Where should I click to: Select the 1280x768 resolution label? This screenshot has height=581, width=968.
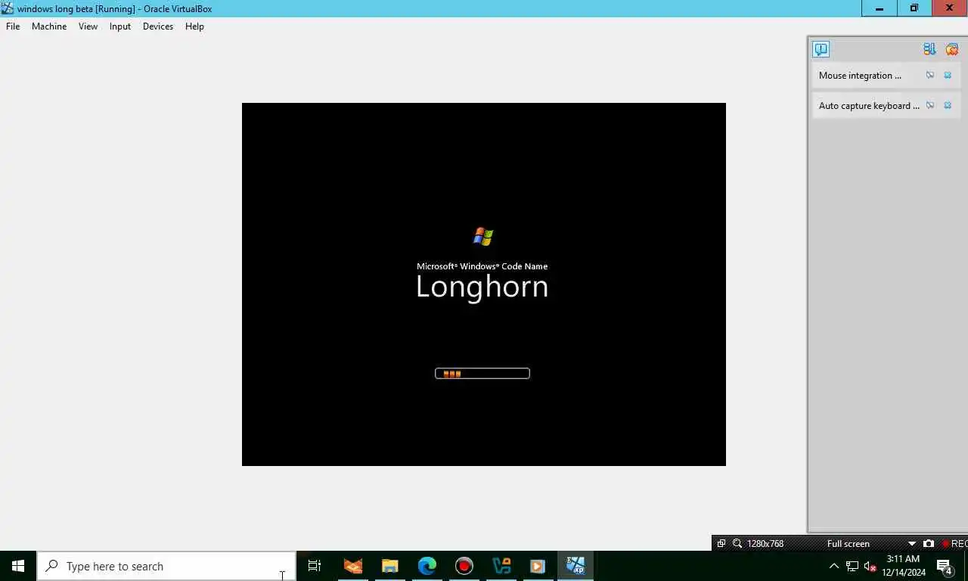[765, 544]
